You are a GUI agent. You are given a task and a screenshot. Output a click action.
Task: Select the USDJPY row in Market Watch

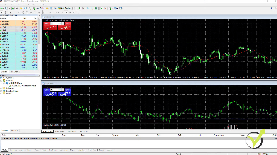(19, 36)
